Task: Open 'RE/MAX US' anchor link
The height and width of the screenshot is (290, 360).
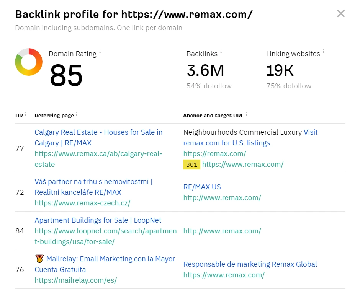Action: point(202,187)
